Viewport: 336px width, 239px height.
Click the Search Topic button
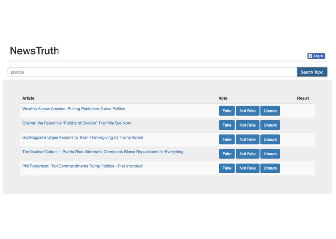click(312, 72)
